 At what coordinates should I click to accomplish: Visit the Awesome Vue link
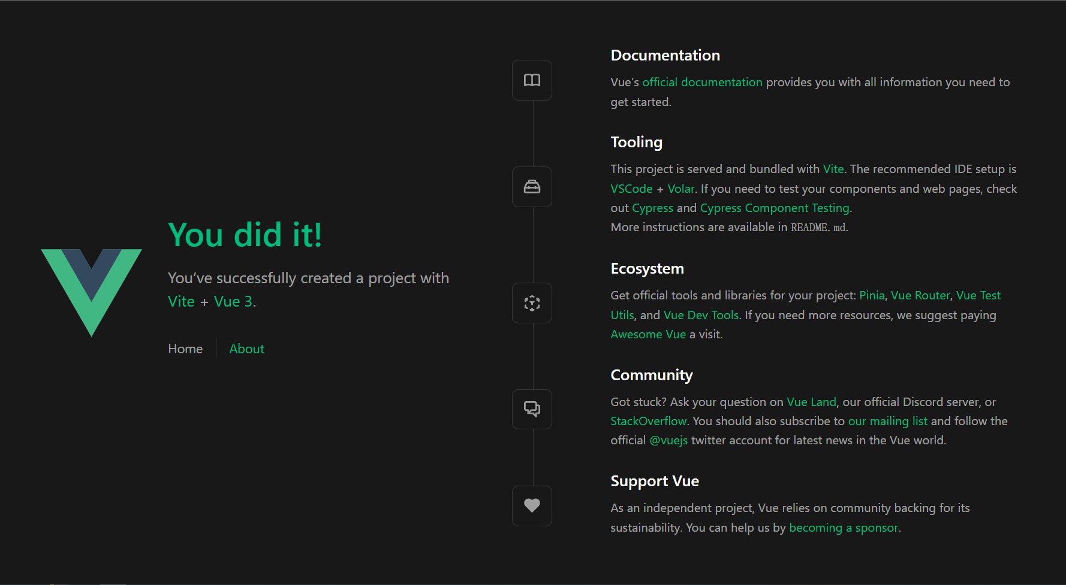pos(648,334)
